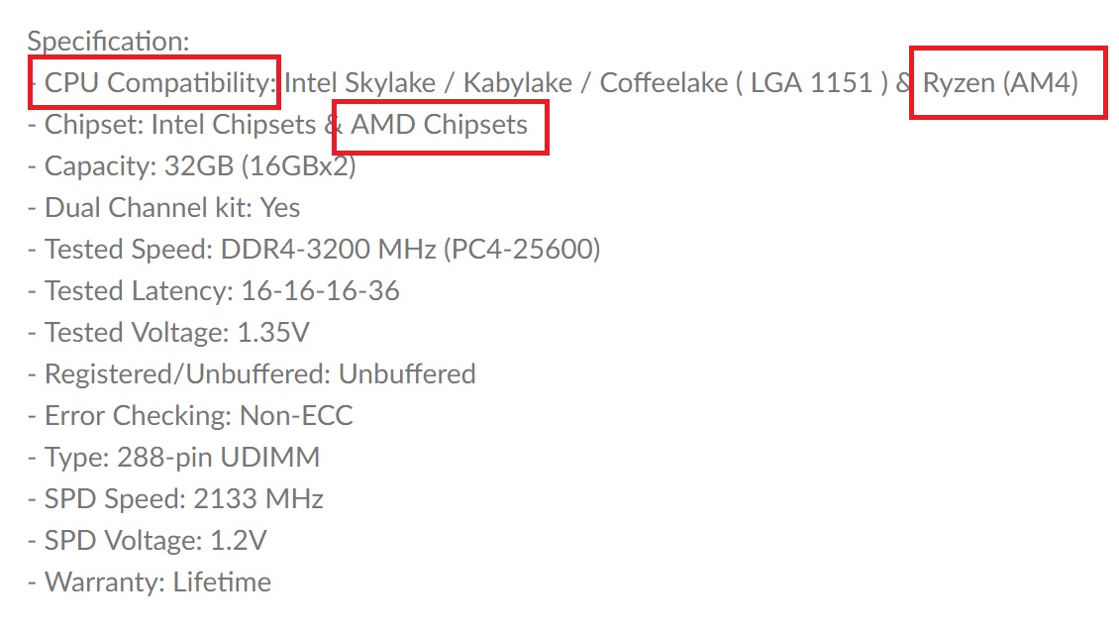Click the Ryzen (AM4) text
The height and width of the screenshot is (635, 1119).
point(1000,83)
